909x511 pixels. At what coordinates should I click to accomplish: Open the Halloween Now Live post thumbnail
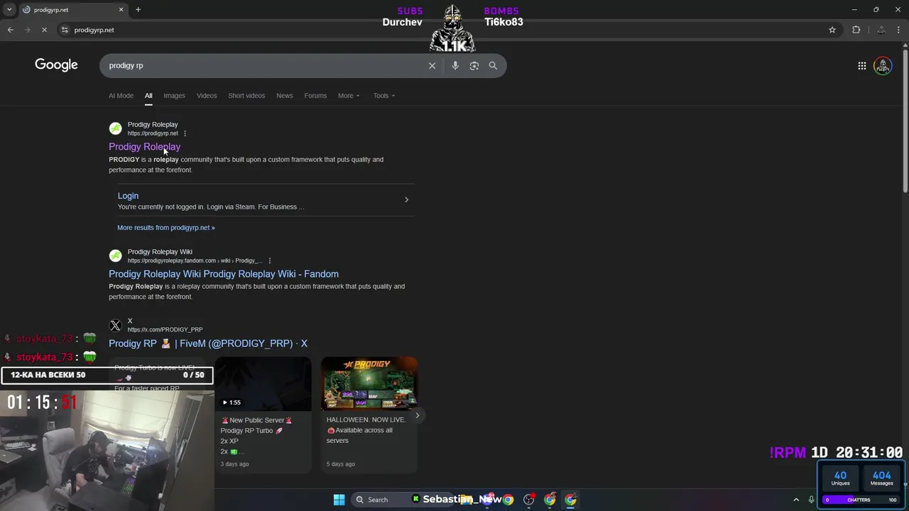tap(369, 384)
